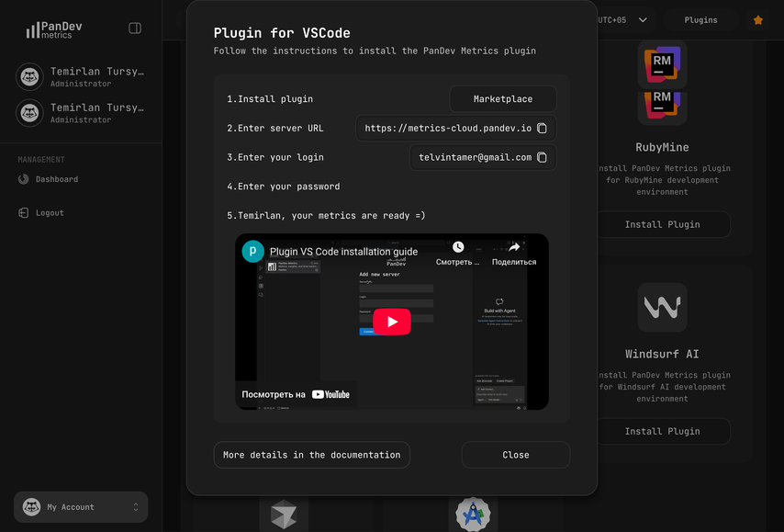The image size is (784, 532).
Task: Click the Windsurf AI logo icon
Action: (x=662, y=307)
